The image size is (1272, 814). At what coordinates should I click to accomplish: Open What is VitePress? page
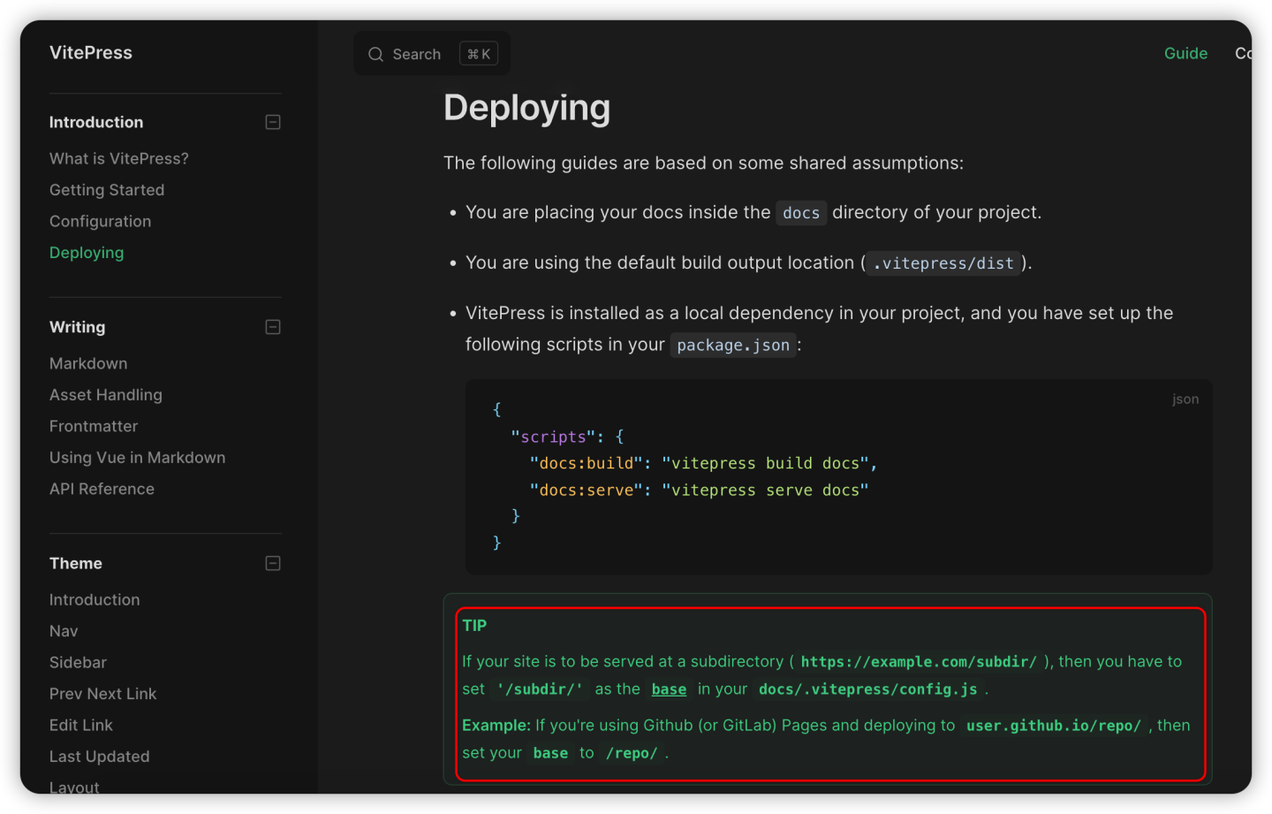(119, 159)
